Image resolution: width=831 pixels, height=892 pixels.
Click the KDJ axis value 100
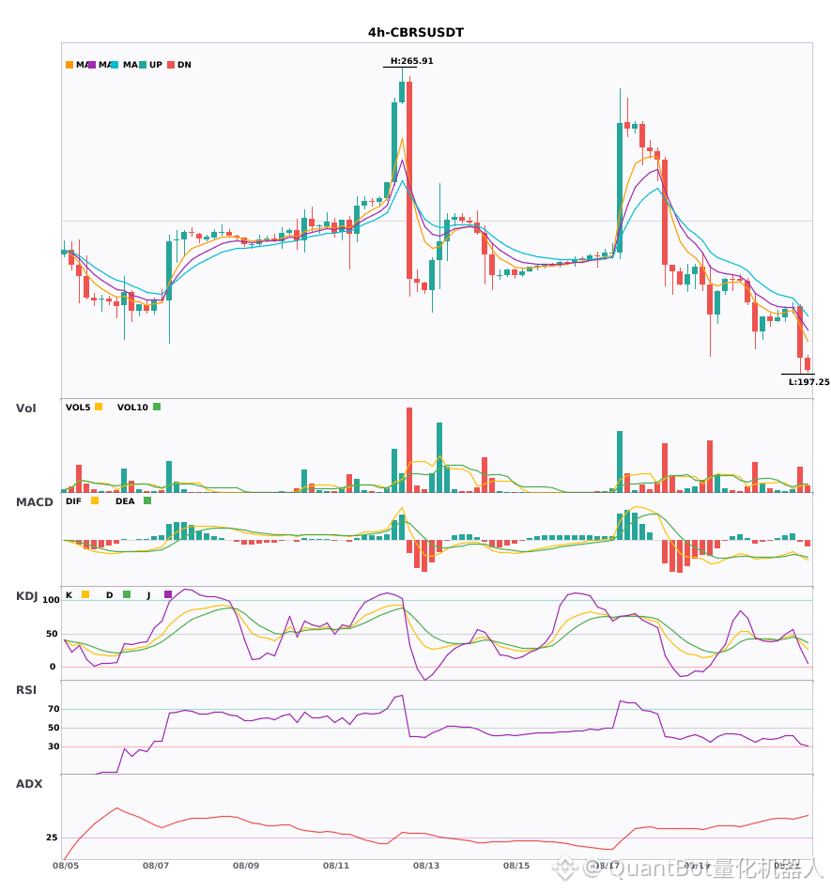click(52, 600)
